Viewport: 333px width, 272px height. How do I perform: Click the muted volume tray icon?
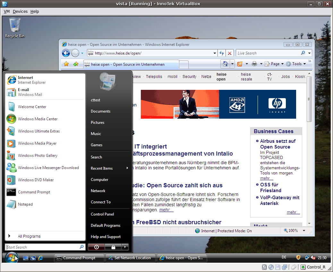pyautogui.click(x=313, y=258)
